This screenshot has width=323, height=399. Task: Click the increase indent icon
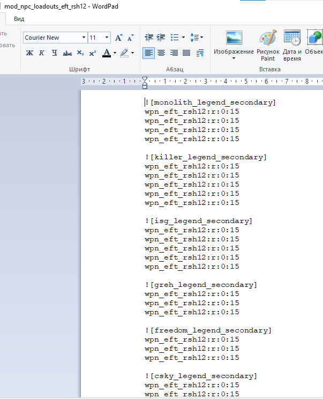point(161,38)
